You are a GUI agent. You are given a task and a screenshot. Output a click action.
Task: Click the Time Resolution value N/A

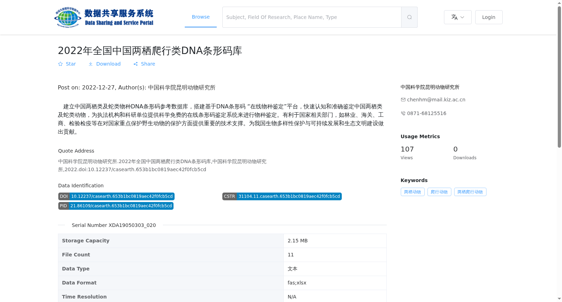[292, 297]
